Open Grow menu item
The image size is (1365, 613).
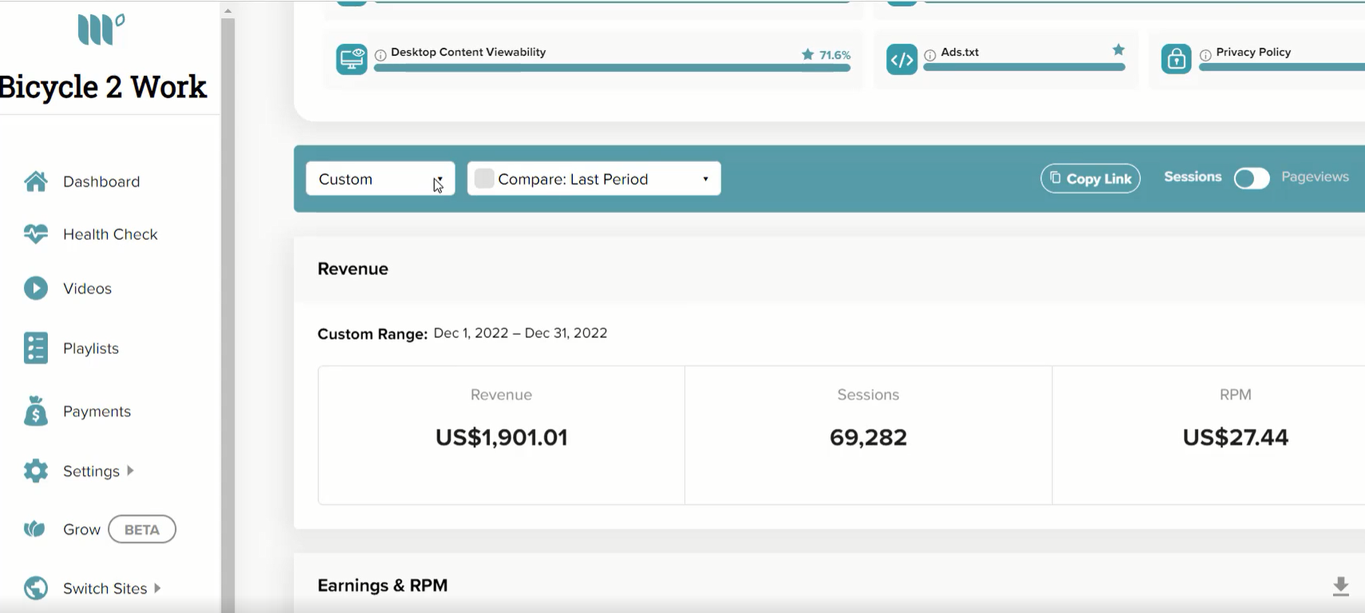81,529
